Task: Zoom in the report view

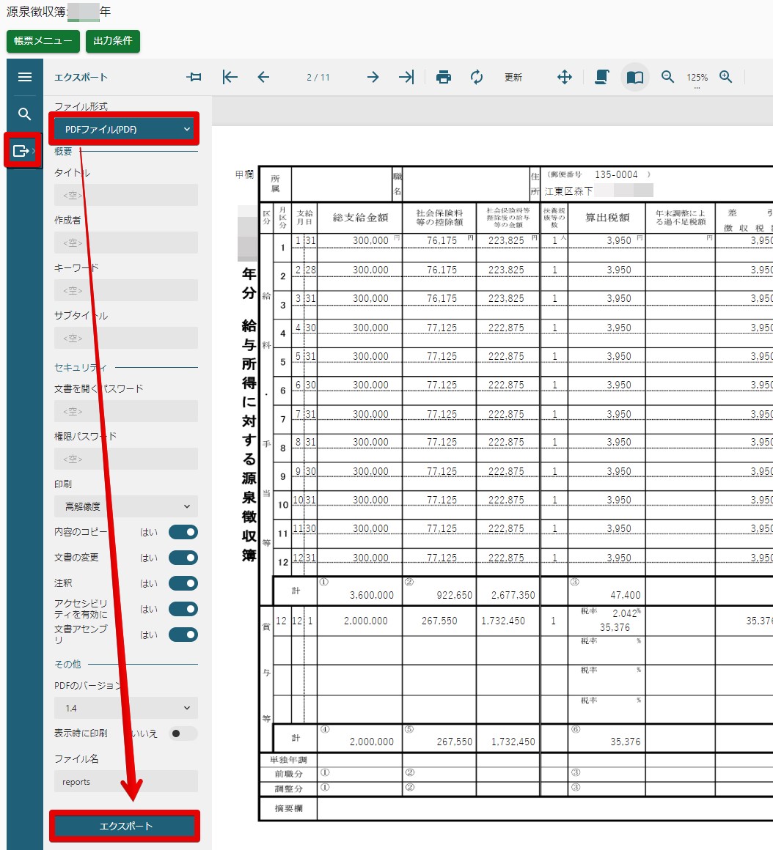Action: (726, 77)
